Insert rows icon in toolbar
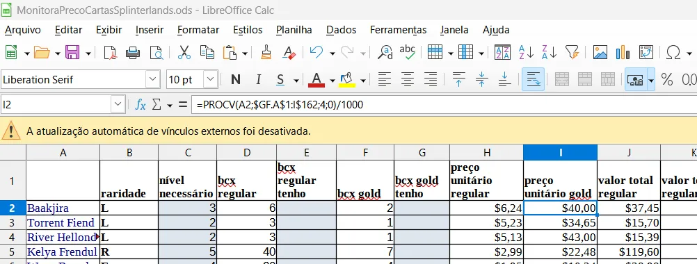Screen dimensions: 697x264 coord(435,53)
